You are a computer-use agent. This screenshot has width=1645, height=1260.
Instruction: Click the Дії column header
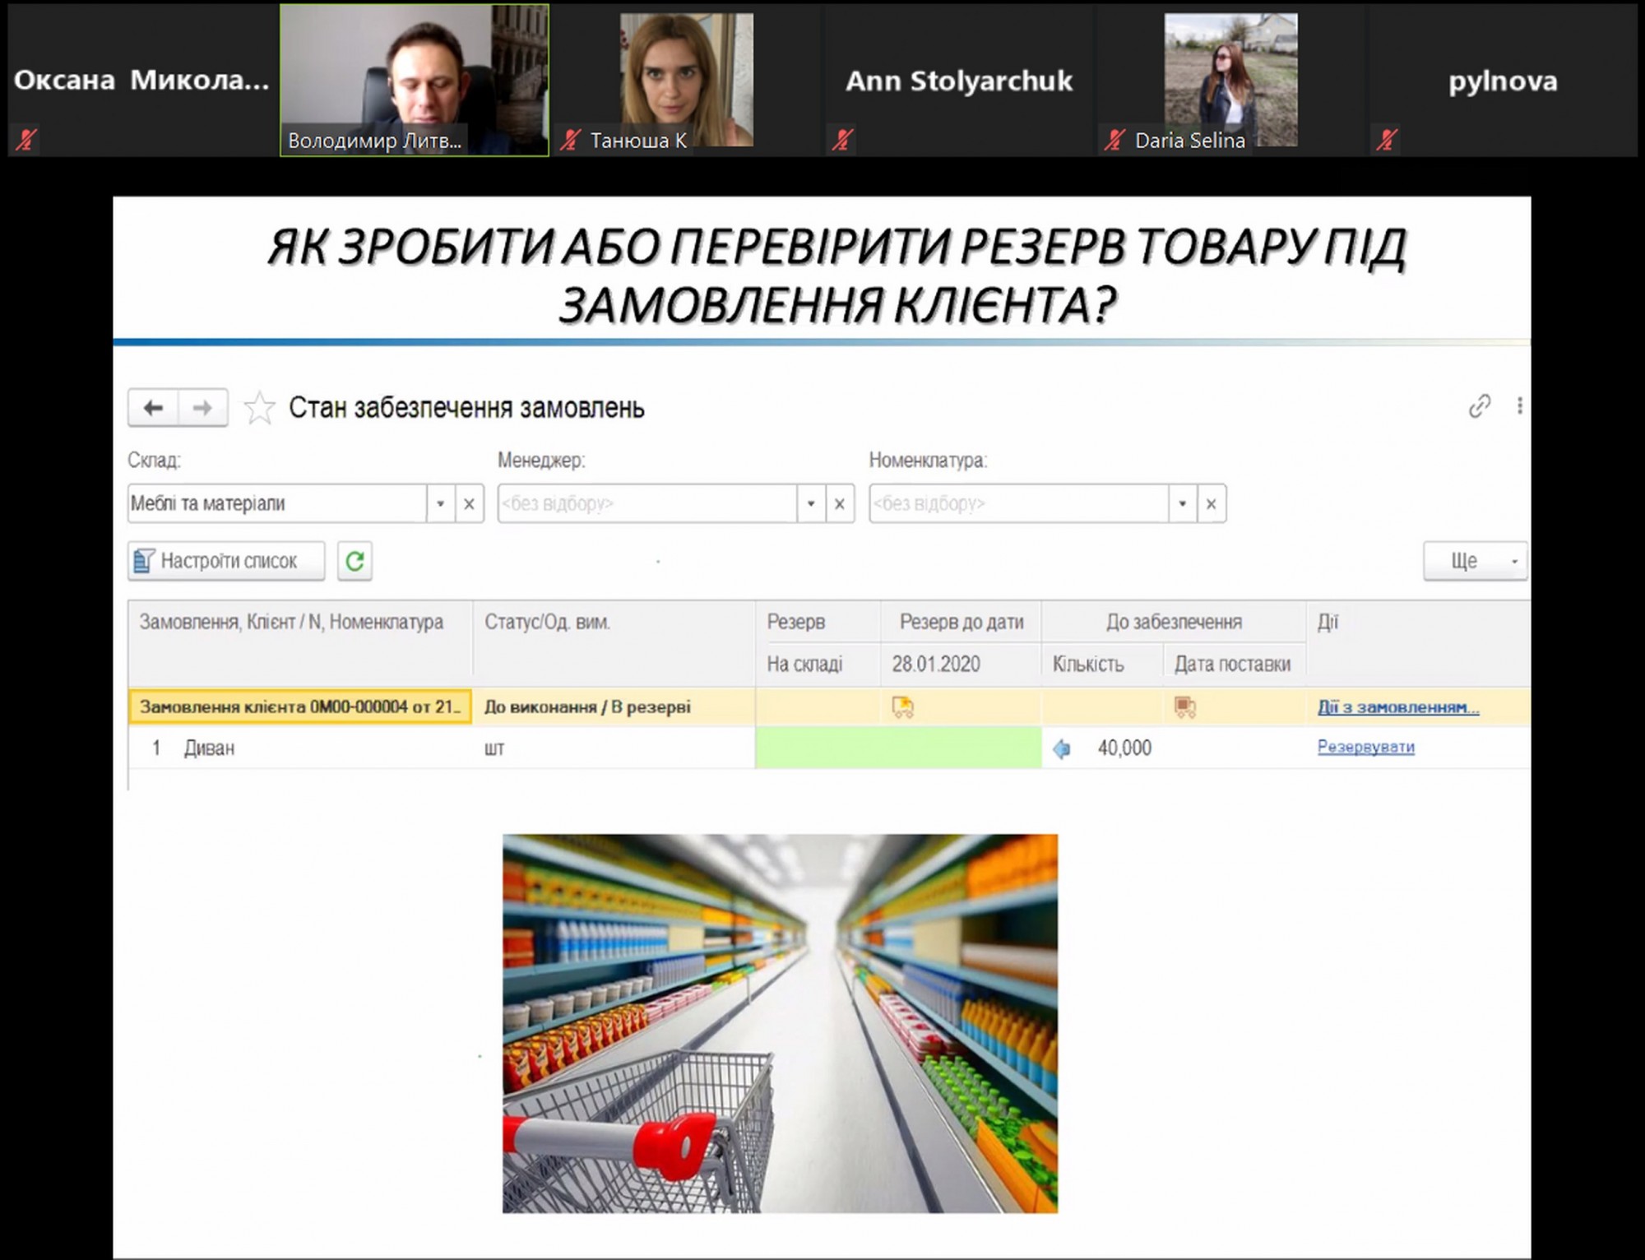(1419, 642)
